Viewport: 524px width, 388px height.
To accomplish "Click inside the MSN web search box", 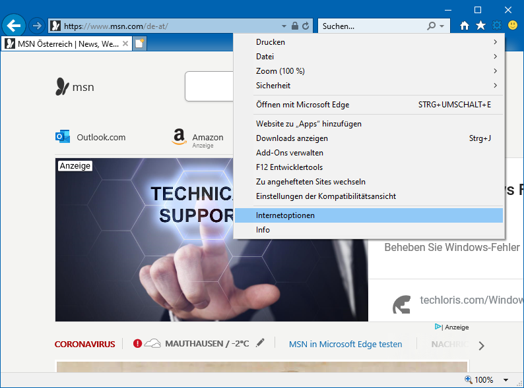I will pos(209,86).
